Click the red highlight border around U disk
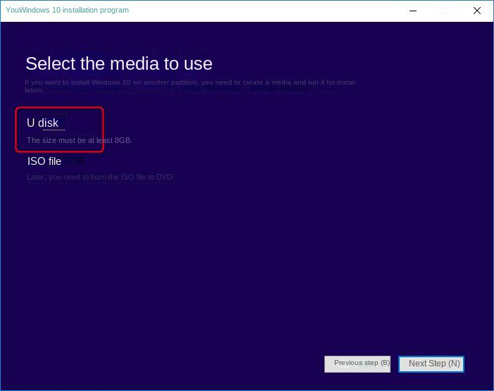Screen dimensions: 494x391 (103, 130)
